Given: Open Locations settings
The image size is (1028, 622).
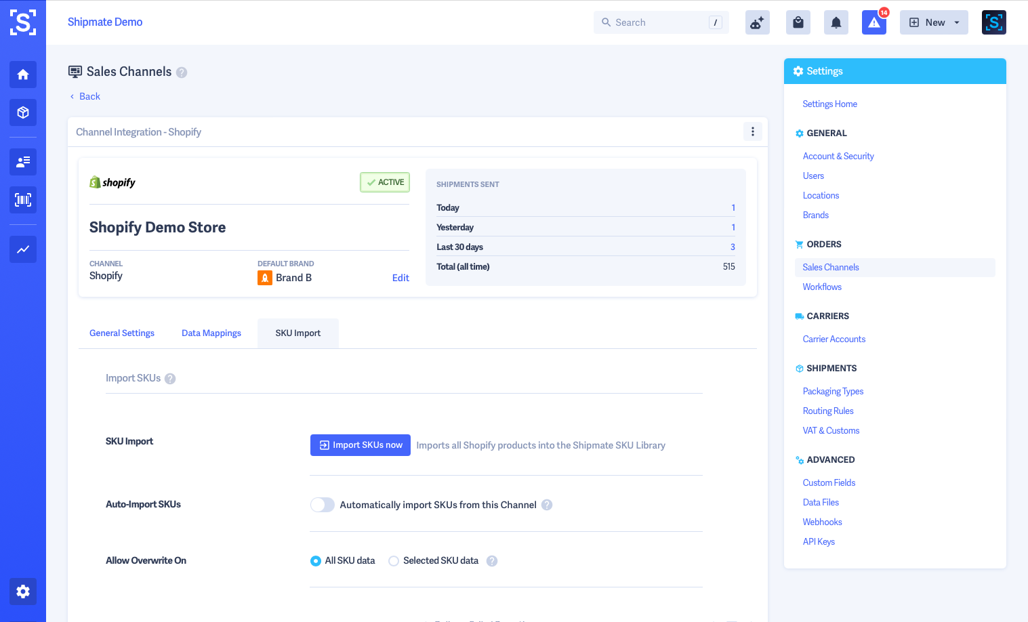Looking at the screenshot, I should click(x=821, y=196).
